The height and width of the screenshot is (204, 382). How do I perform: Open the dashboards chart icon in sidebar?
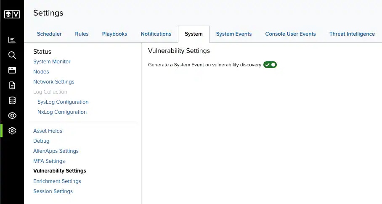click(12, 40)
